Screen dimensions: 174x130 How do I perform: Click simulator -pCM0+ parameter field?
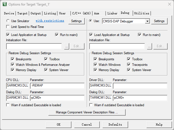pyautogui.click(x=57, y=98)
